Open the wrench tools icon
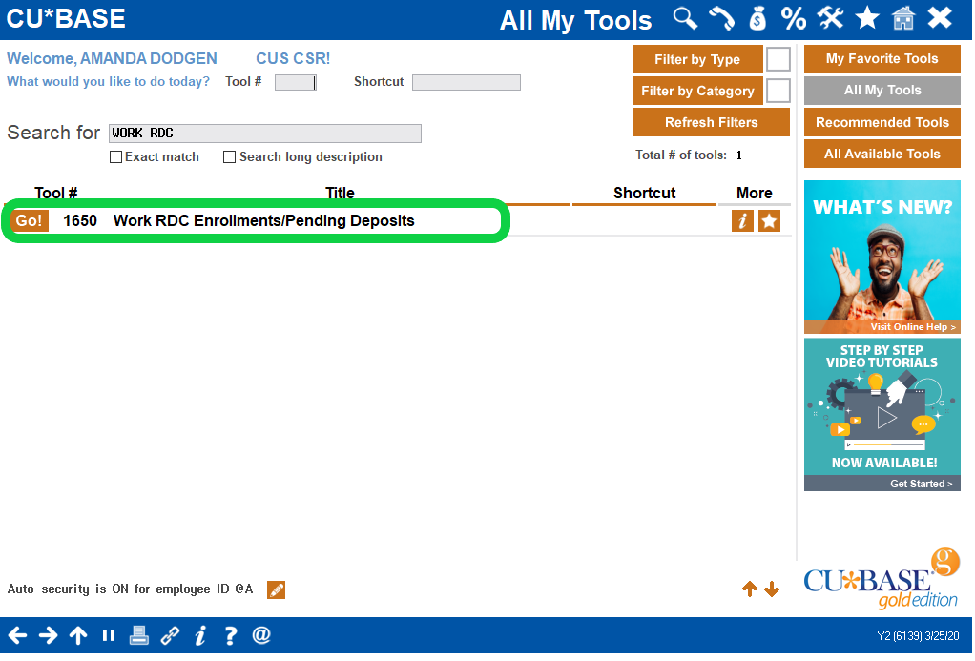 (830, 18)
